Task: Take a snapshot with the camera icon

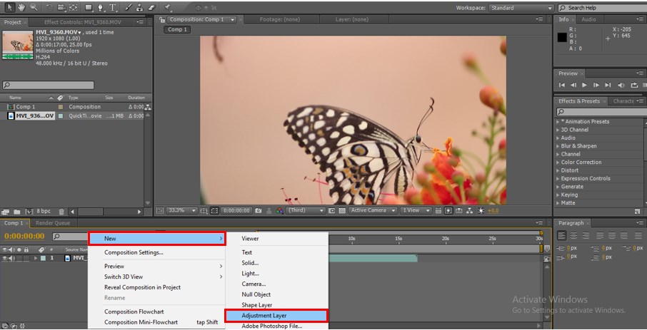Action: 259,211
